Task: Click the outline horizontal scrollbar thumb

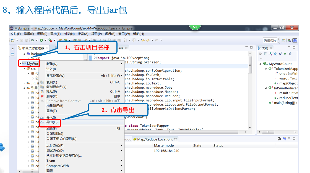Action: [268, 132]
